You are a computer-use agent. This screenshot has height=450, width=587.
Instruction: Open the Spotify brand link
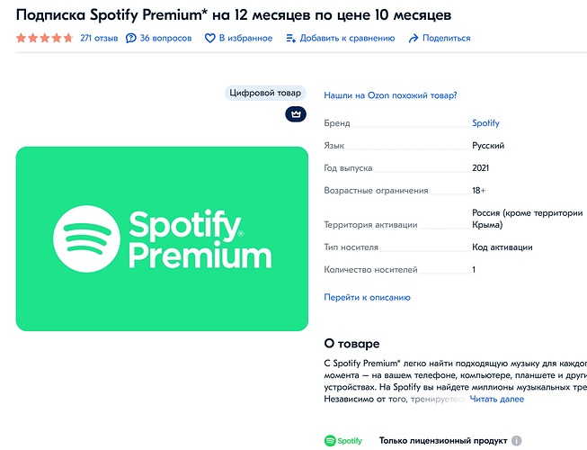tap(486, 123)
